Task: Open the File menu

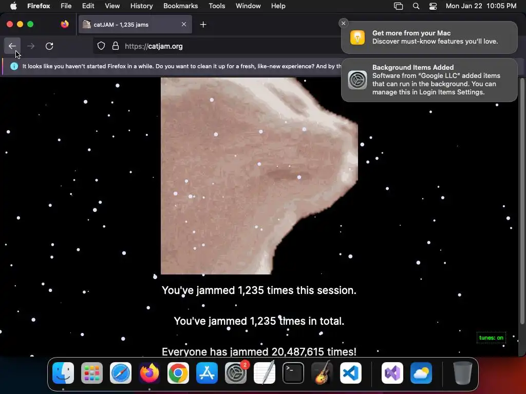Action: [66, 6]
